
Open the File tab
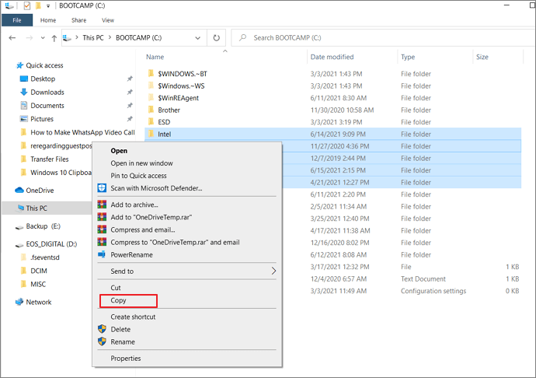17,19
